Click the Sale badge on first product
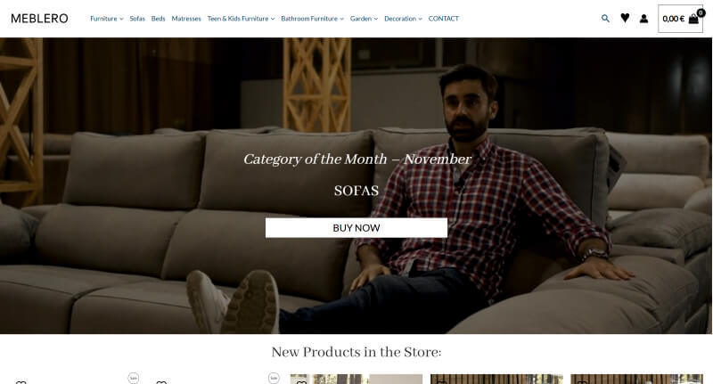 pos(133,378)
